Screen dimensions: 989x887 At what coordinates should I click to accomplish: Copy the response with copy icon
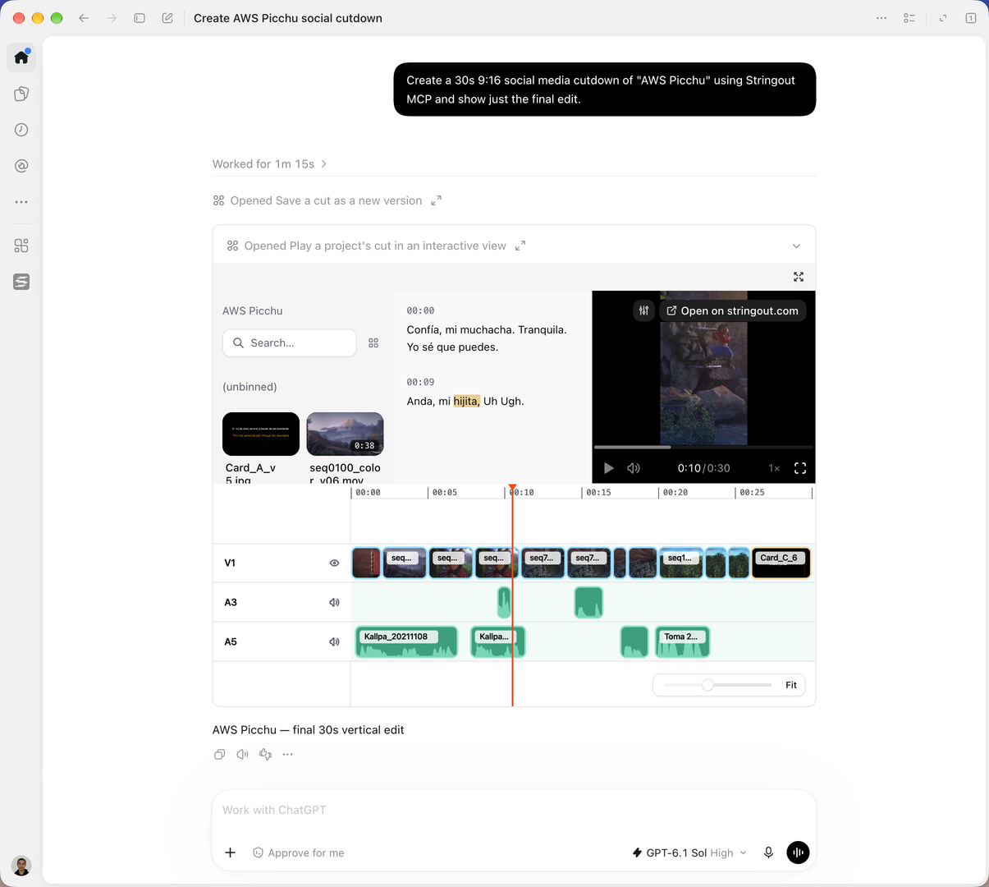(x=219, y=754)
